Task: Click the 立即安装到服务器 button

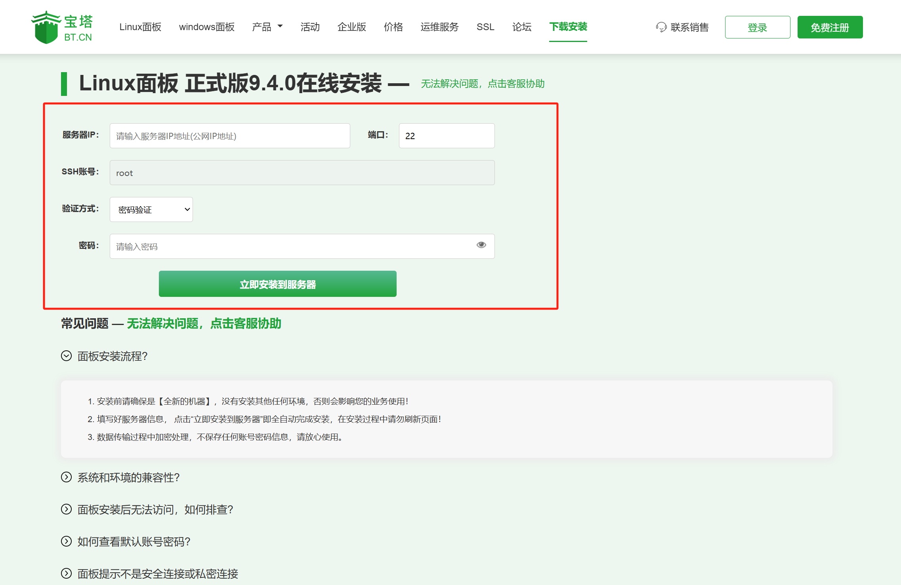Action: [277, 284]
